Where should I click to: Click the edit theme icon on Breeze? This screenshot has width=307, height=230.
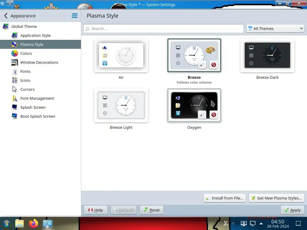[x=202, y=65]
